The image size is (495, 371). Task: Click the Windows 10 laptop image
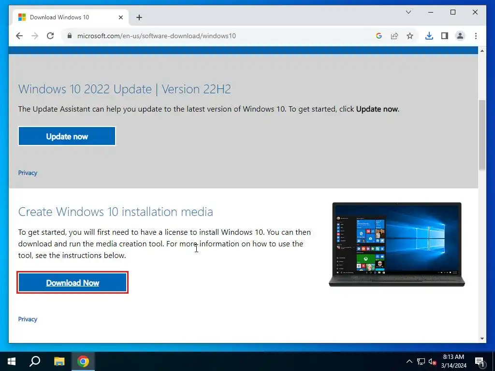click(397, 244)
